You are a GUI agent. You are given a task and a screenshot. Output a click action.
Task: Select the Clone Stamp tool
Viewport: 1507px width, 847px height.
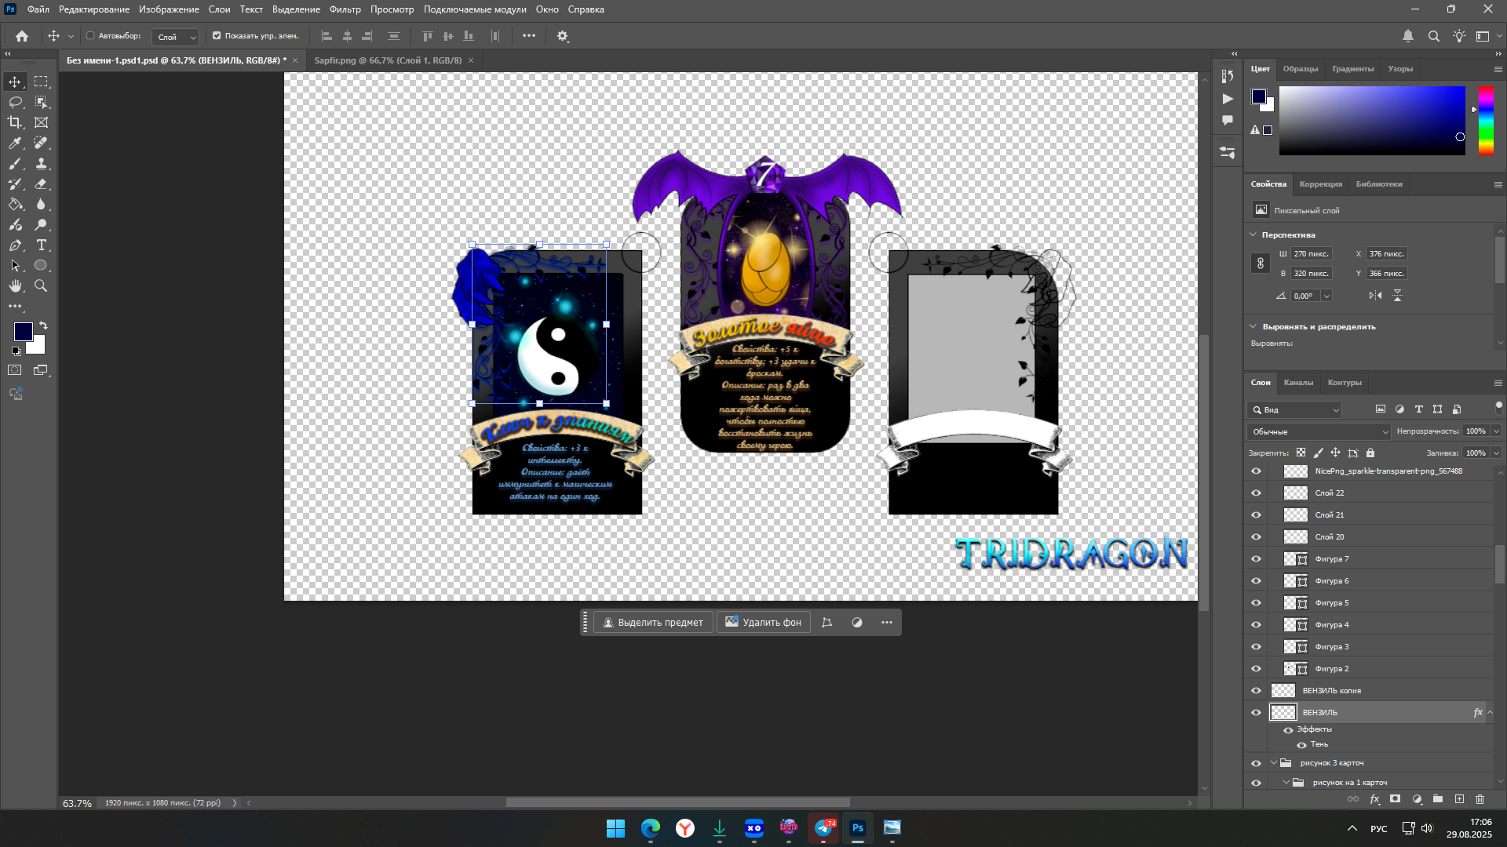tap(41, 164)
